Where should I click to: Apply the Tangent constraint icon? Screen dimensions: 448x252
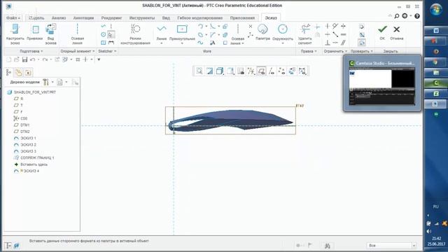335,27
